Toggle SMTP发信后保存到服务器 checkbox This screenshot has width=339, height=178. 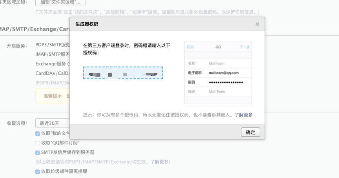click(x=37, y=153)
